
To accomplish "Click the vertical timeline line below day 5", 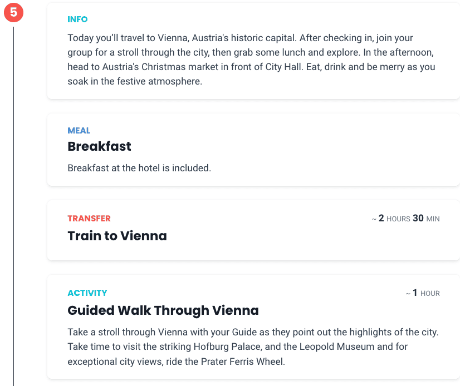I will (13, 205).
